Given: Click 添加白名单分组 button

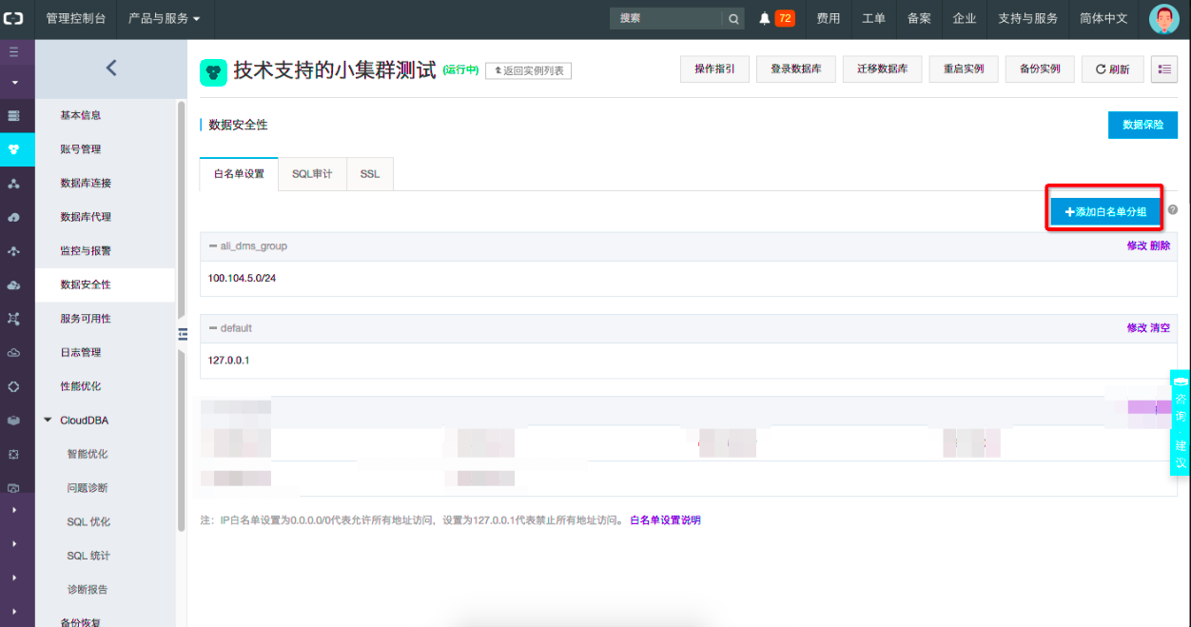Looking at the screenshot, I should click(1105, 212).
